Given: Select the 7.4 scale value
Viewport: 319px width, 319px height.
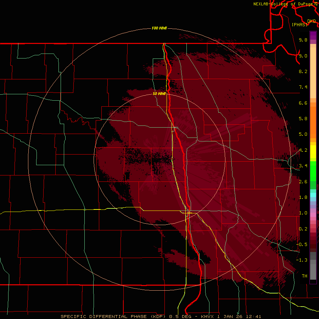Looking at the screenshot, I should (303, 87).
